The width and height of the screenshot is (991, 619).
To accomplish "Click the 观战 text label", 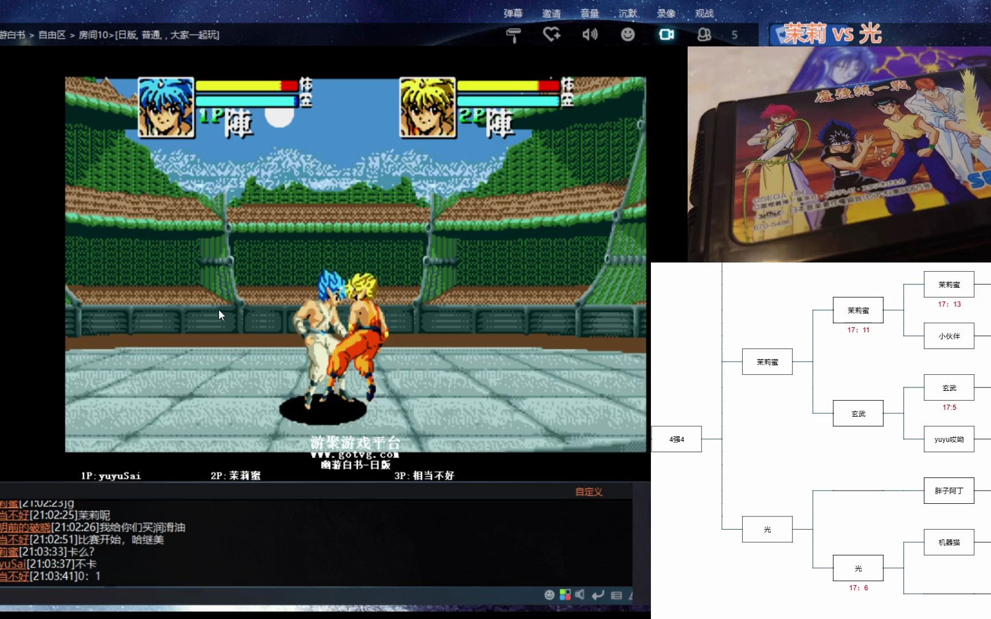I will click(x=704, y=13).
